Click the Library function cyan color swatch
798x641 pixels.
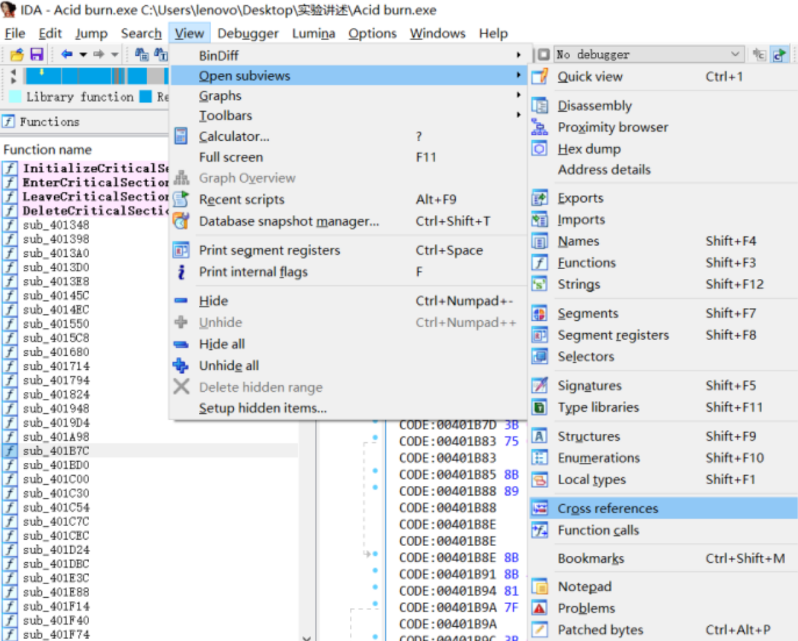click(15, 97)
